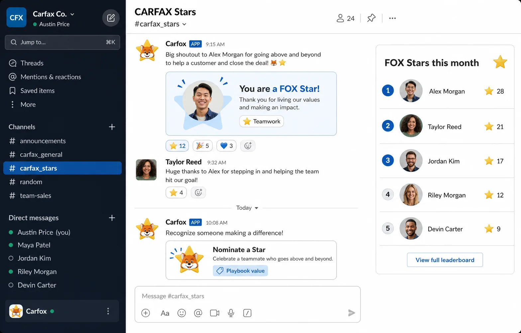The width and height of the screenshot is (521, 333).
Task: Click the video clip icon in composer
Action: (215, 313)
